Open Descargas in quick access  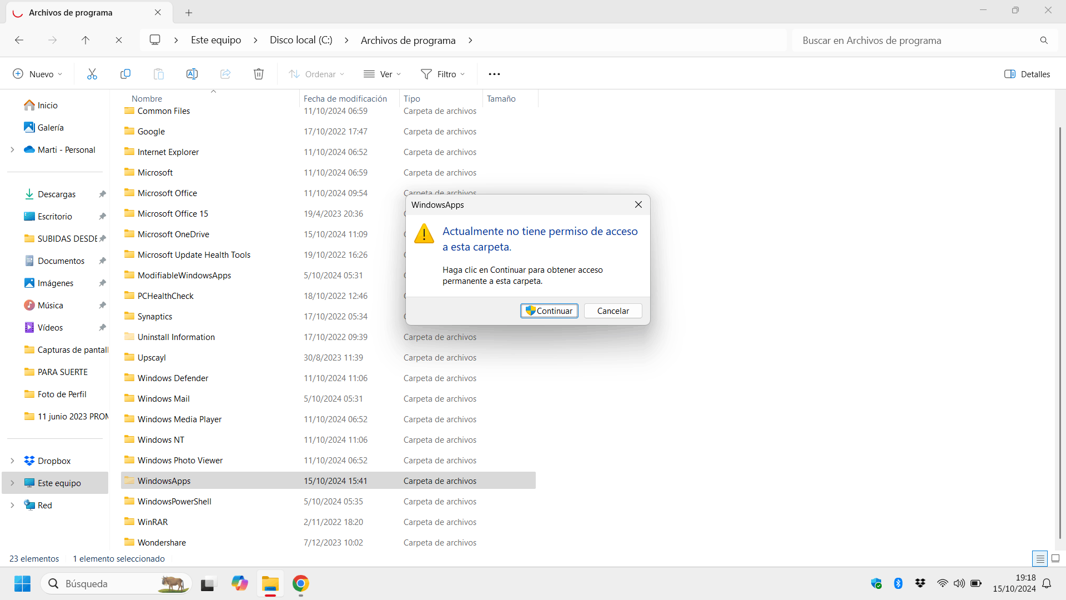57,194
